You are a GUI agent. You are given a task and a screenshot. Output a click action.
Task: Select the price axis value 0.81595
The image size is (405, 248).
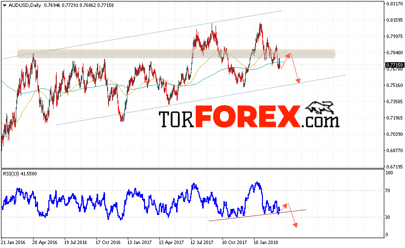(x=395, y=20)
